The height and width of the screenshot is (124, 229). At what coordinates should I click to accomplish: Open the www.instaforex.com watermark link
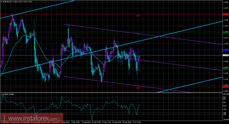(32, 118)
